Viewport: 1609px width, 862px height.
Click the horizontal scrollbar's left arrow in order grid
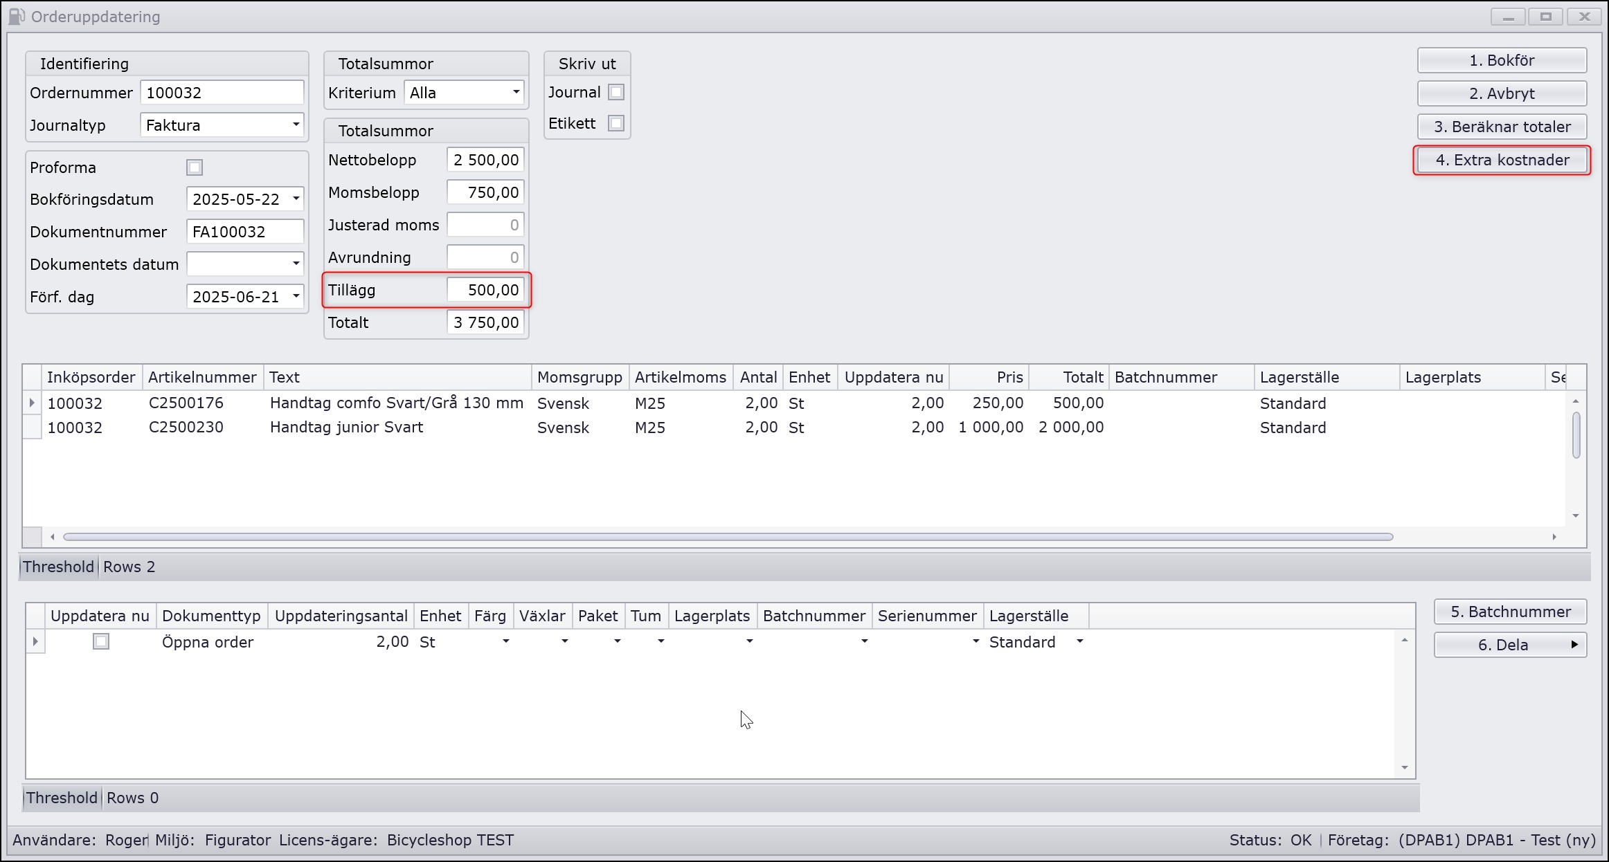tap(53, 537)
